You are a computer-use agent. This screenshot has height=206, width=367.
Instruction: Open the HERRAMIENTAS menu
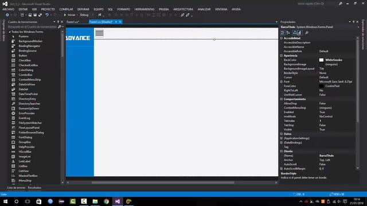pyautogui.click(x=145, y=9)
